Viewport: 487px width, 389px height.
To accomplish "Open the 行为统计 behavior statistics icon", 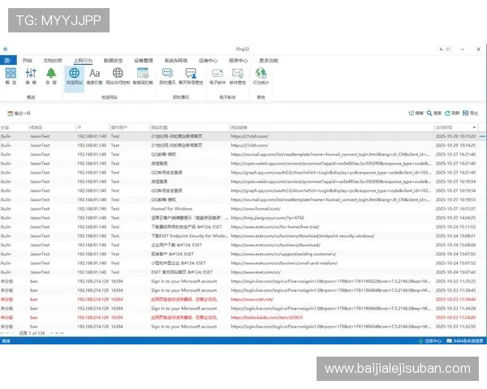I will pyautogui.click(x=261, y=76).
